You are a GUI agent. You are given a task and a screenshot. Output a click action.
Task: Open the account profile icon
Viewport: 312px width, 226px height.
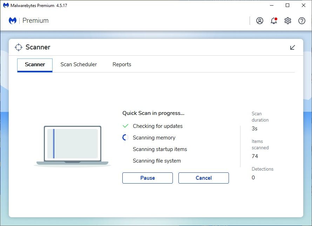click(x=259, y=21)
